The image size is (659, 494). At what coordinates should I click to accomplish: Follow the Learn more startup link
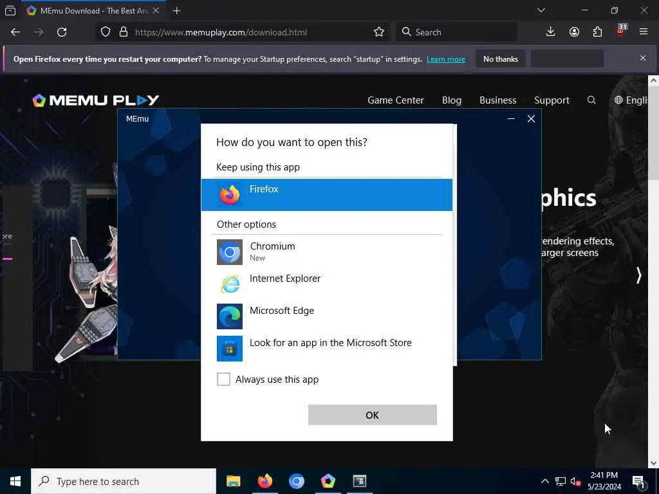[x=446, y=59]
